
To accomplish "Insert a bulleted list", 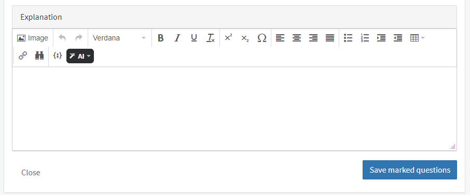I will pyautogui.click(x=348, y=38).
